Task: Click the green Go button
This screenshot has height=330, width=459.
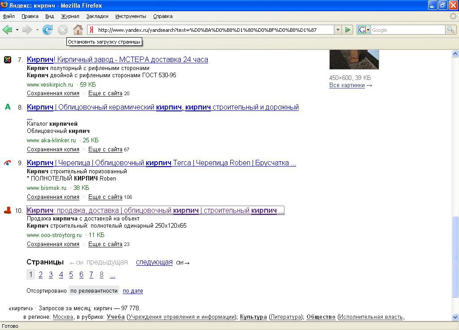Action: pos(347,30)
